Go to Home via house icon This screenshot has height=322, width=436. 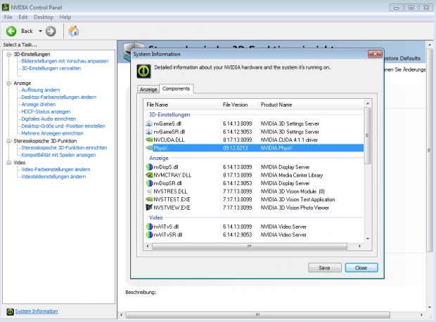pyautogui.click(x=73, y=31)
